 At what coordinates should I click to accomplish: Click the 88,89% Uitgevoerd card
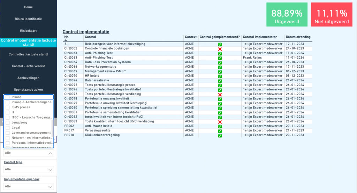point(287,15)
